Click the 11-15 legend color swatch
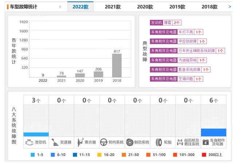This screenshot has height=163, width=233. 75,155
